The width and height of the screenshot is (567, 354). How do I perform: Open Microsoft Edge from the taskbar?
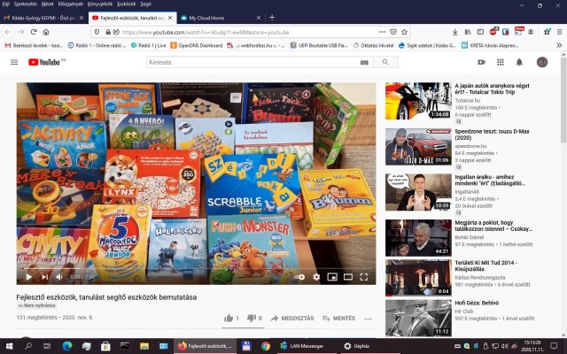point(67,346)
